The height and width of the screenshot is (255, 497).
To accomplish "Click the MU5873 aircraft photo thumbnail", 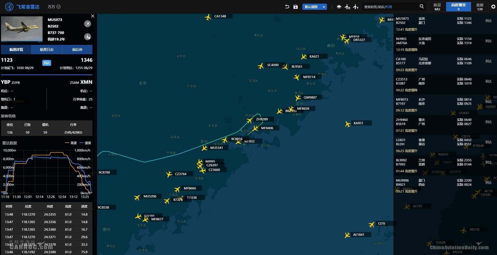I will [22, 29].
